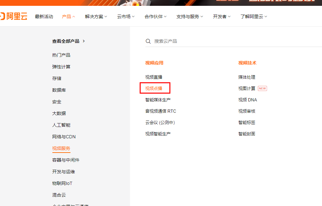Open the 视频直播 product link
The height and width of the screenshot is (206, 322).
point(154,77)
